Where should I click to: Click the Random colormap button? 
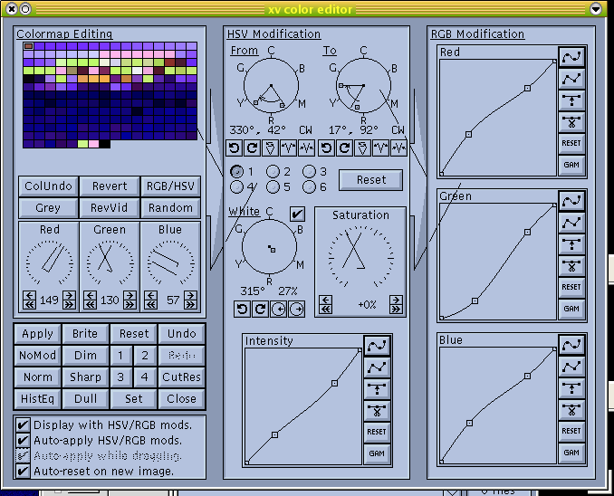(x=170, y=208)
